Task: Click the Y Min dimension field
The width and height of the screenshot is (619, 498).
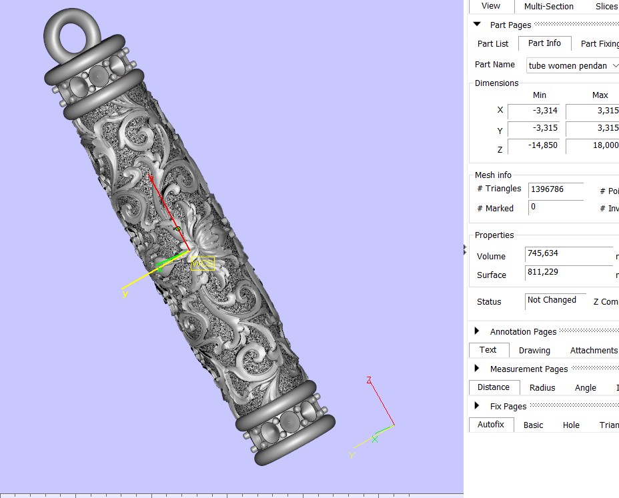Action: 534,128
